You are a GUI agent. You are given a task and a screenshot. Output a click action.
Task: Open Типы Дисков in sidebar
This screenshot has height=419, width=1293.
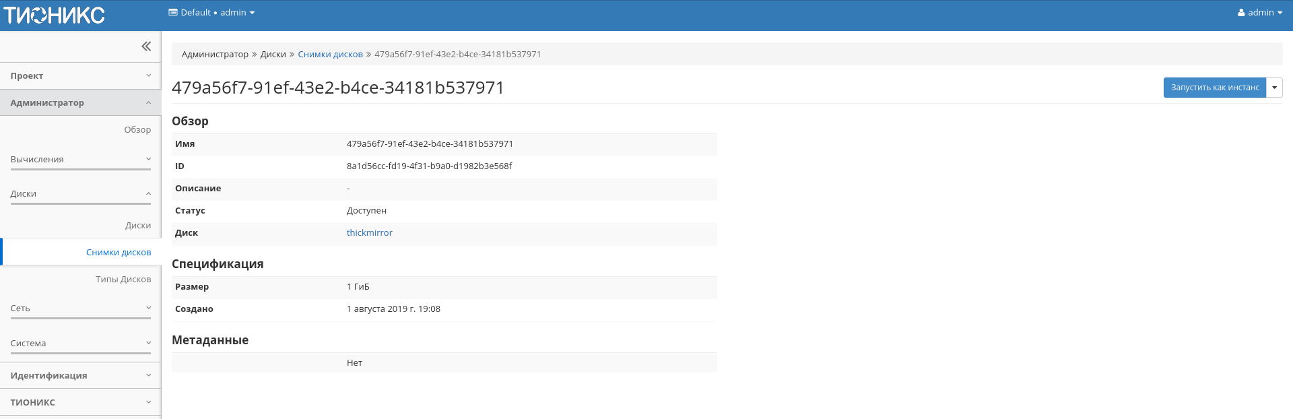(123, 280)
